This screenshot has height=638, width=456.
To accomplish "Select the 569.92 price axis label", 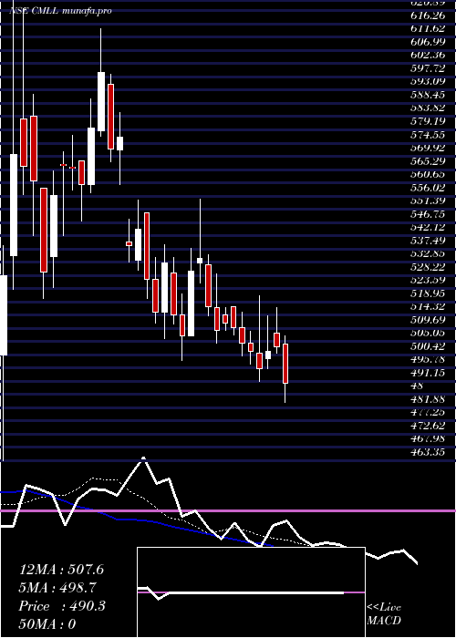I will [x=428, y=148].
